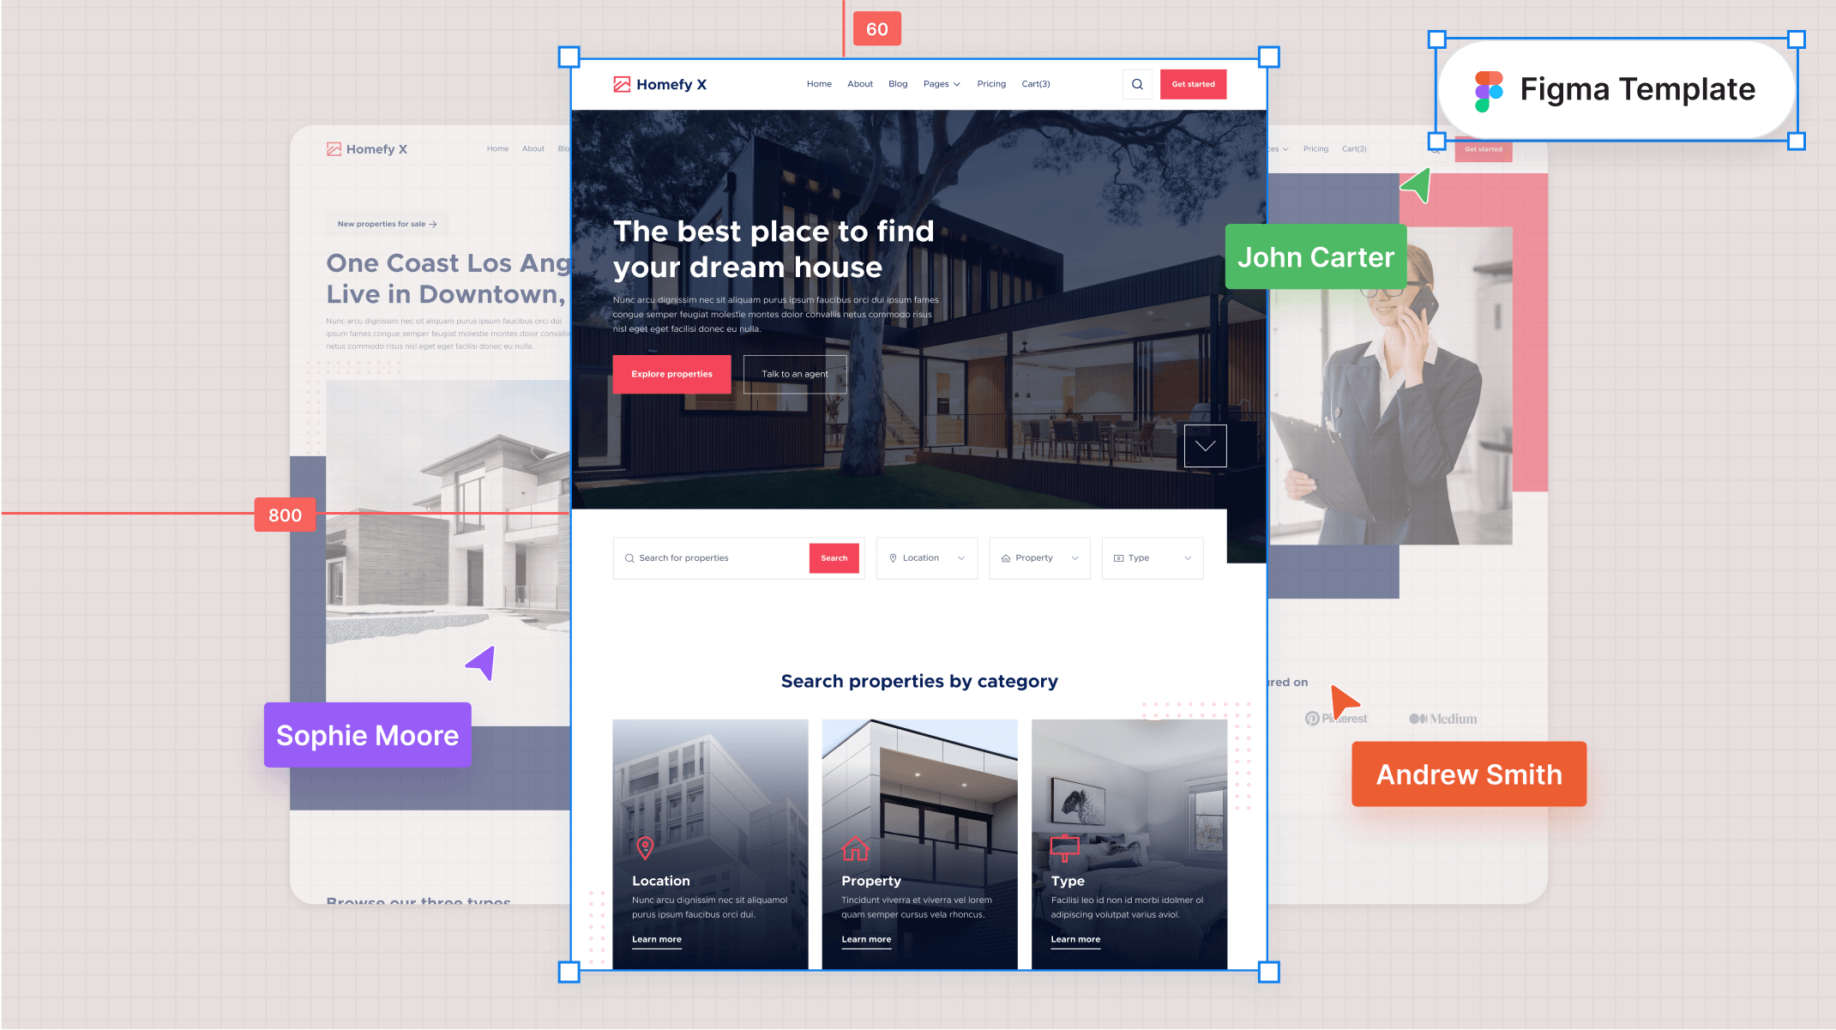Click the navigation cursor icon near Sophie Moore
The height and width of the screenshot is (1030, 1836).
[482, 662]
